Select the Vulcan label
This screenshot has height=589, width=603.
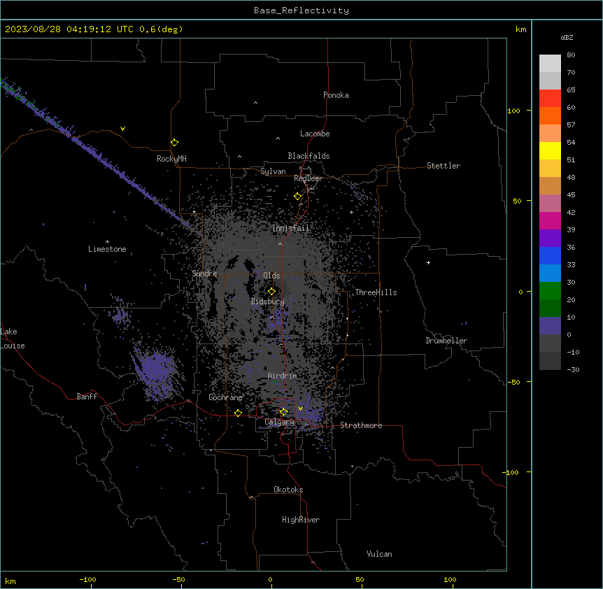pyautogui.click(x=380, y=554)
